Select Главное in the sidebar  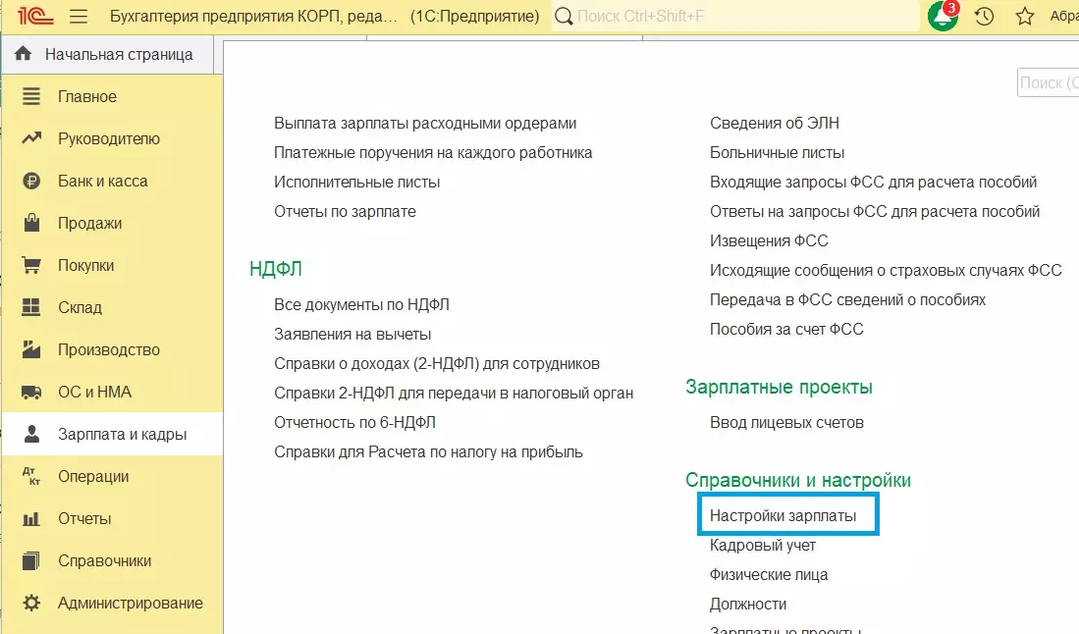coord(112,96)
